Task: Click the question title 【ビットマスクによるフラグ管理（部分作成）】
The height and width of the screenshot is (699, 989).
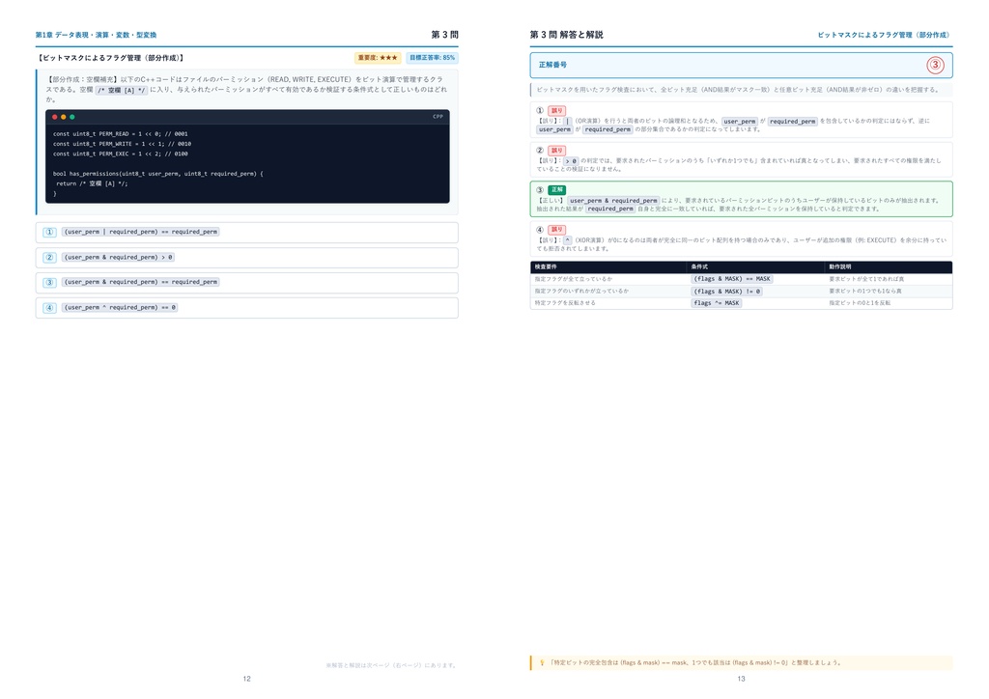Action: tap(110, 58)
